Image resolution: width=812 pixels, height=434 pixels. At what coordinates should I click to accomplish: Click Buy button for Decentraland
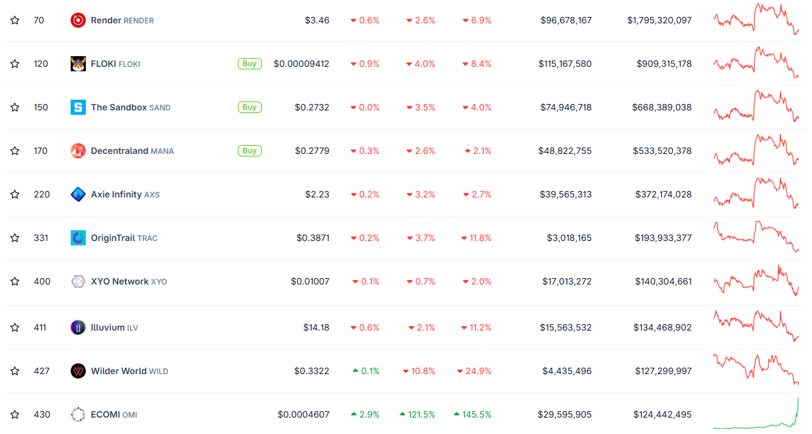(250, 151)
